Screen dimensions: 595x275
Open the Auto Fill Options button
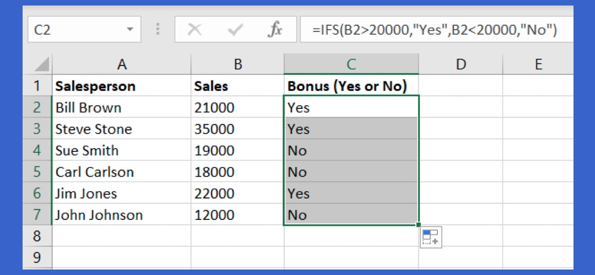pyautogui.click(x=431, y=237)
